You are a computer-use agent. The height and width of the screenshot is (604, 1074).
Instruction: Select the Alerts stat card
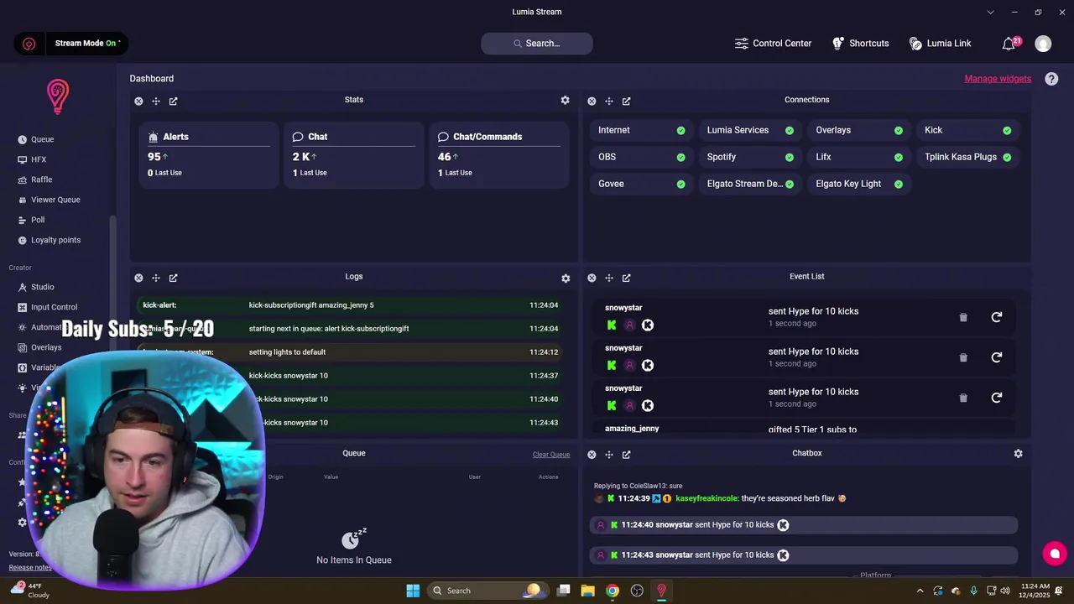209,154
